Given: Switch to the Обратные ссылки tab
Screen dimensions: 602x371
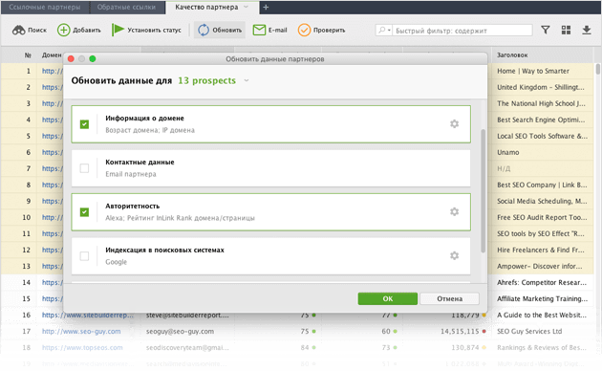Looking at the screenshot, I should click(127, 8).
